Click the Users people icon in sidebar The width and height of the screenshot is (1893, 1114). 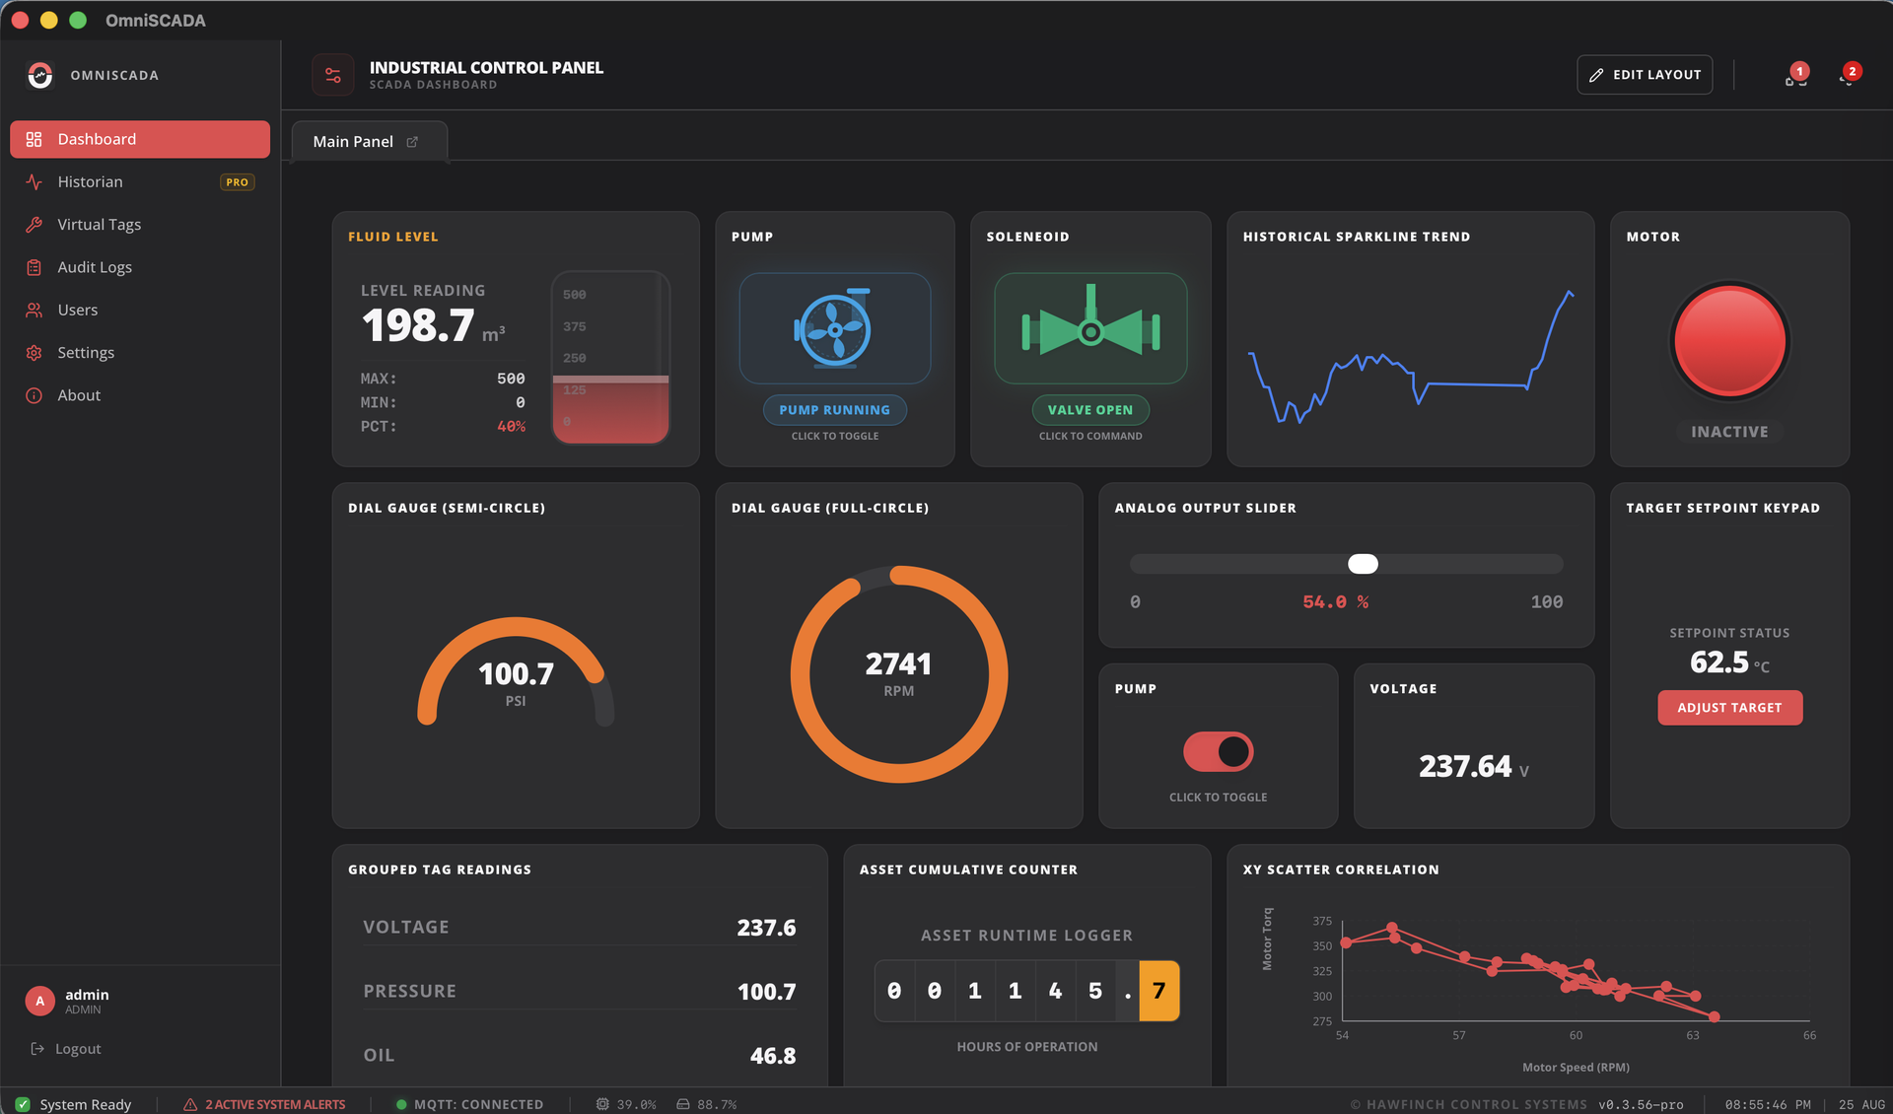tap(34, 310)
